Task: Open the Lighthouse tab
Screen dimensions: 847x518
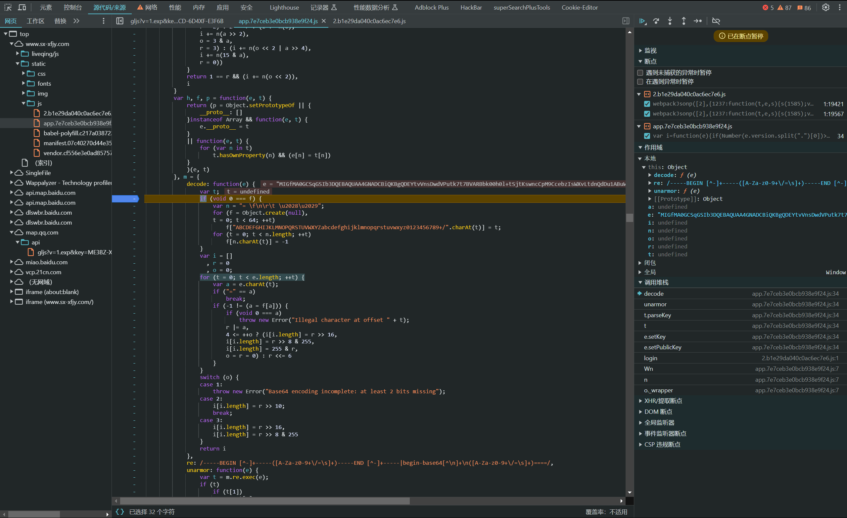Action: (284, 7)
